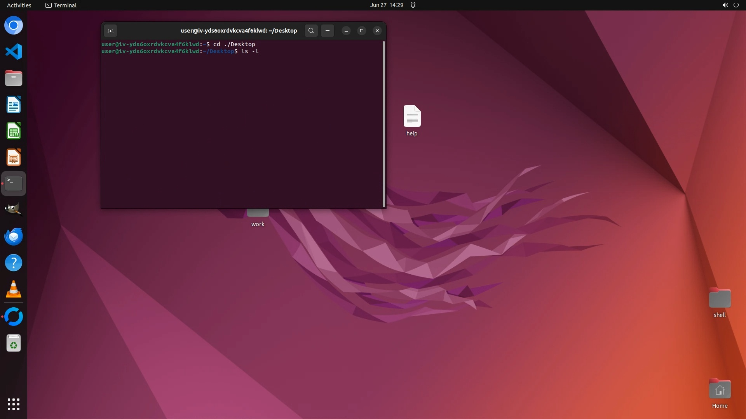
Task: Click Activities in the top bar
Action: coord(19,5)
